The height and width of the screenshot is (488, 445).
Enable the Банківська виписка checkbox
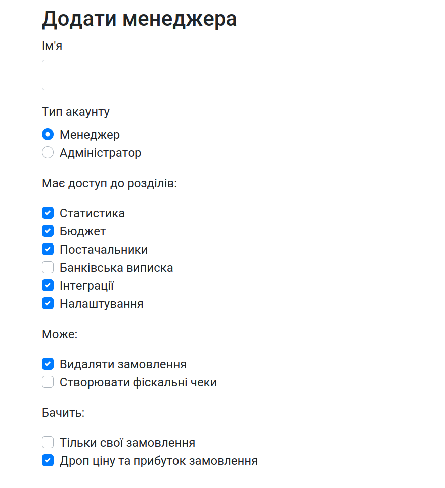[48, 267]
